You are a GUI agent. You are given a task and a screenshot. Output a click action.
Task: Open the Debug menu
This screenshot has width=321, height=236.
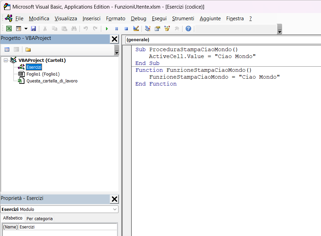(138, 19)
